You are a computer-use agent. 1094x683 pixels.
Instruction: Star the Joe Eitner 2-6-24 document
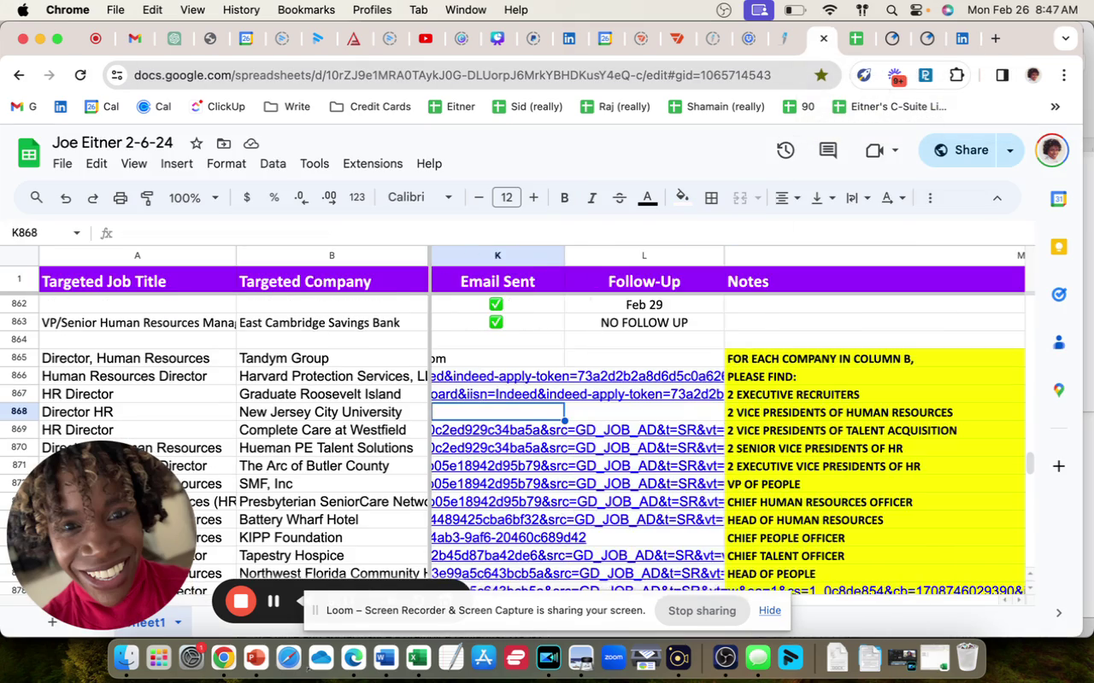coord(197,143)
